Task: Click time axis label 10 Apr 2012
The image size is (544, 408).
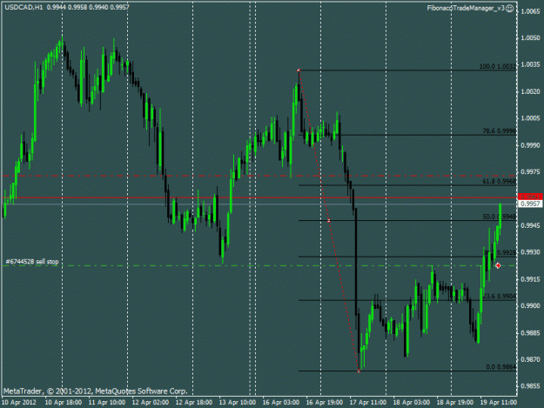Action: point(19,403)
